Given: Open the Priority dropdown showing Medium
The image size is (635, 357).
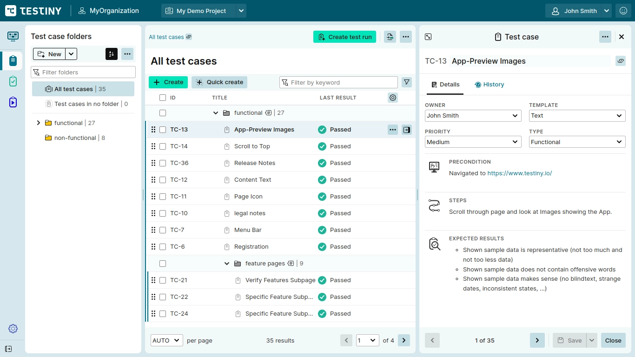Looking at the screenshot, I should click(473, 142).
